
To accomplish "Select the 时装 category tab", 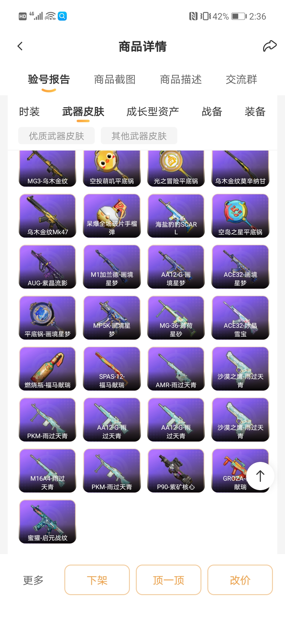I will tap(29, 112).
